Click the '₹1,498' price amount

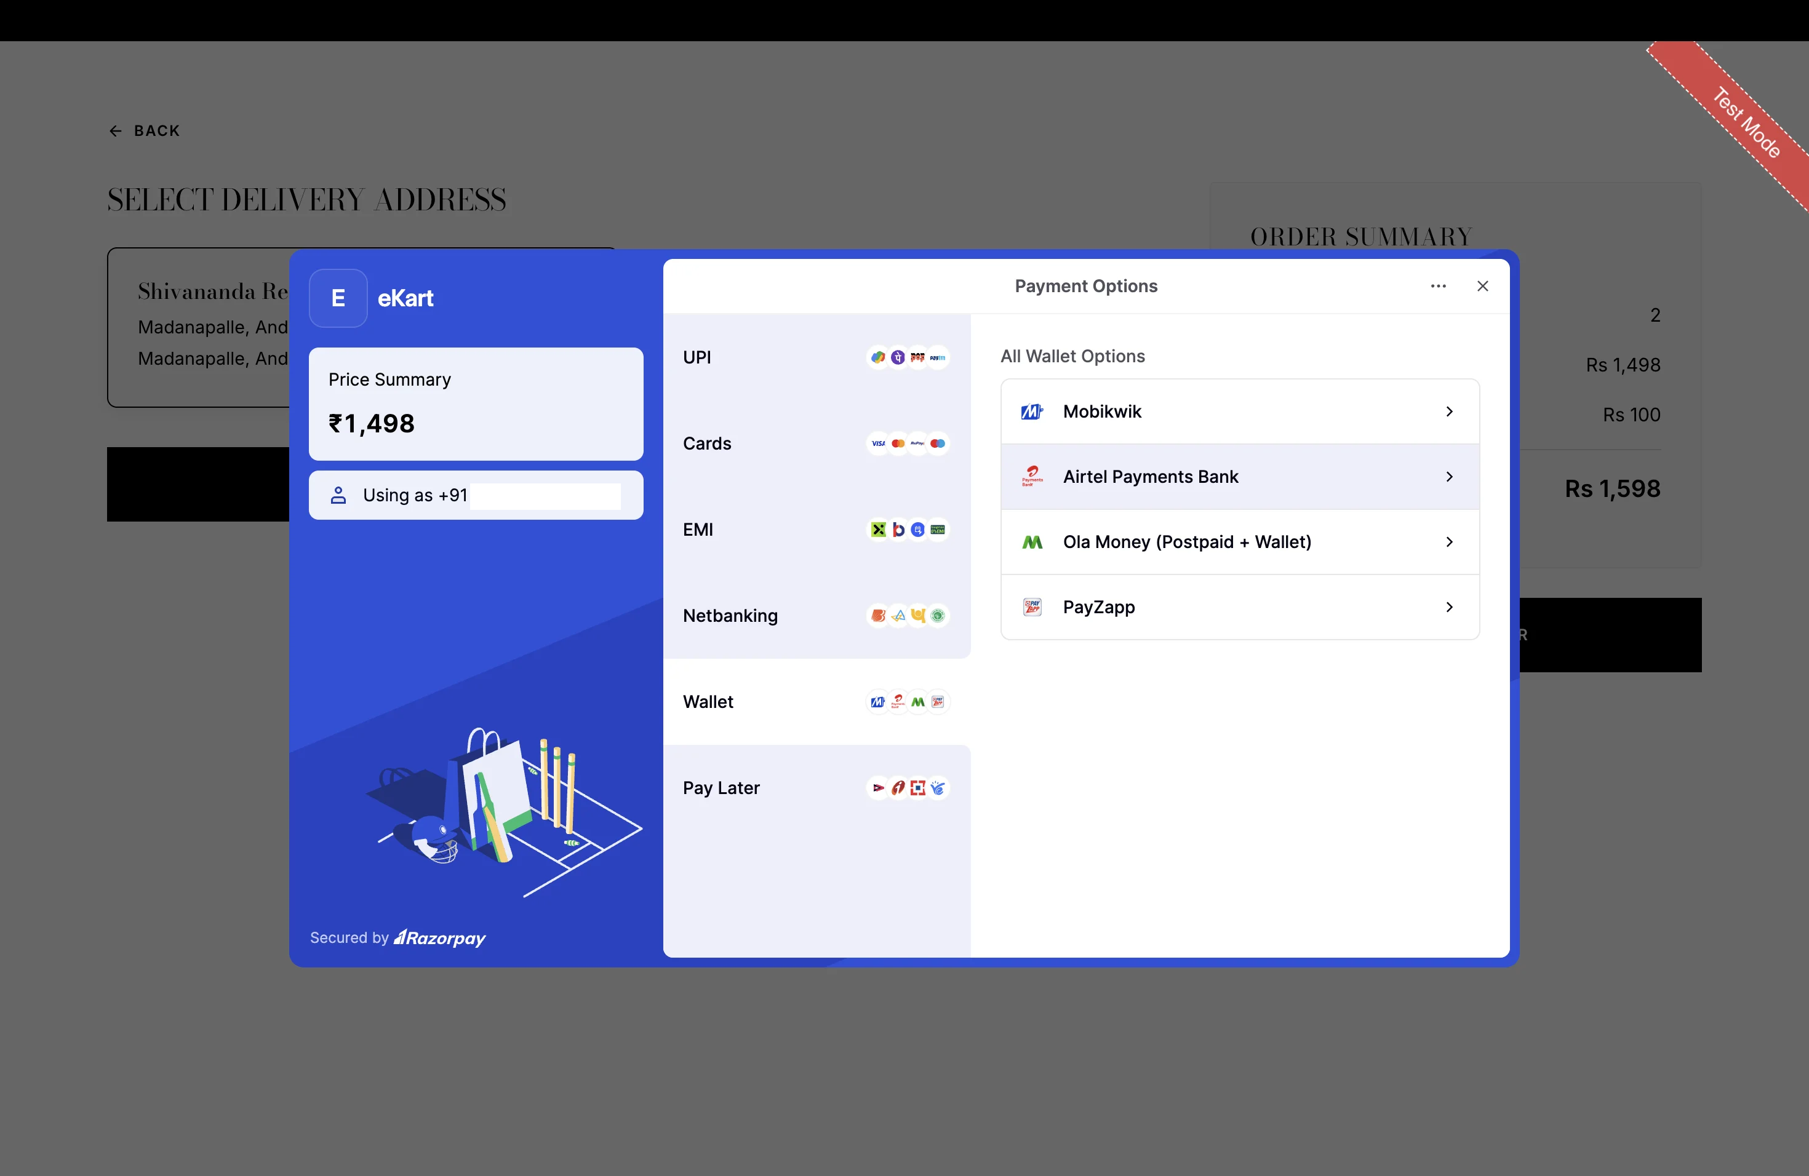[372, 424]
